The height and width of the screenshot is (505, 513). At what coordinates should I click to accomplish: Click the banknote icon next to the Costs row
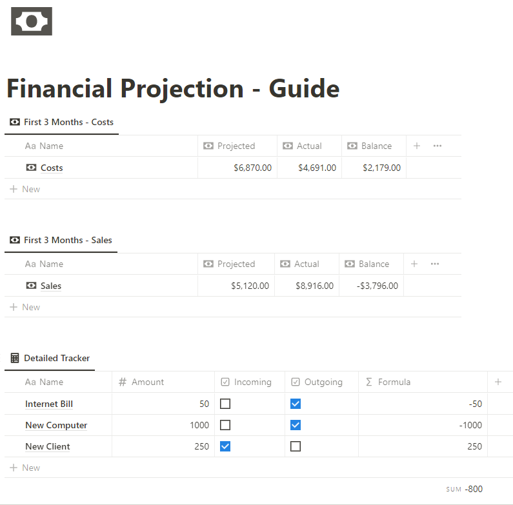tap(31, 168)
